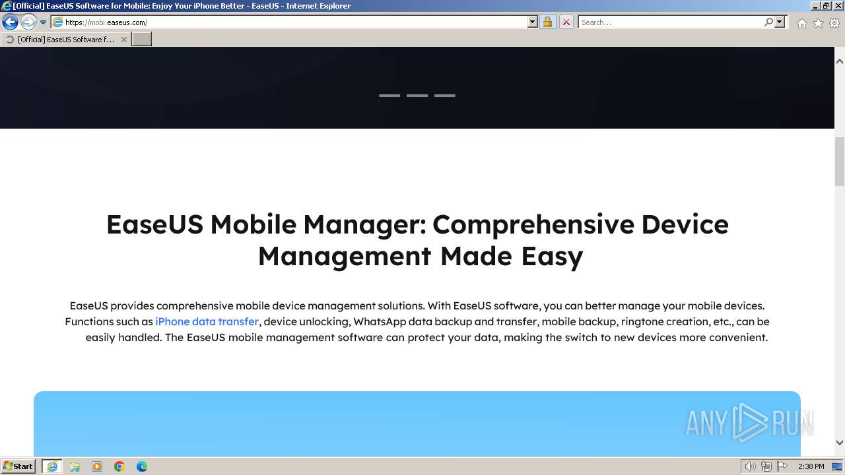This screenshot has height=475, width=845.
Task: Click the page scroll up arrow
Action: tap(840, 61)
